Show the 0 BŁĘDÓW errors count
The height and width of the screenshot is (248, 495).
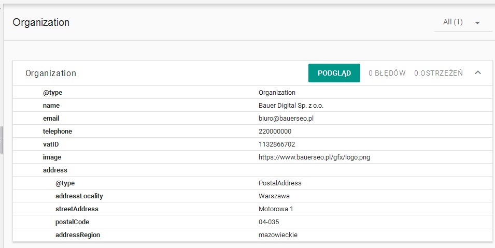click(387, 73)
